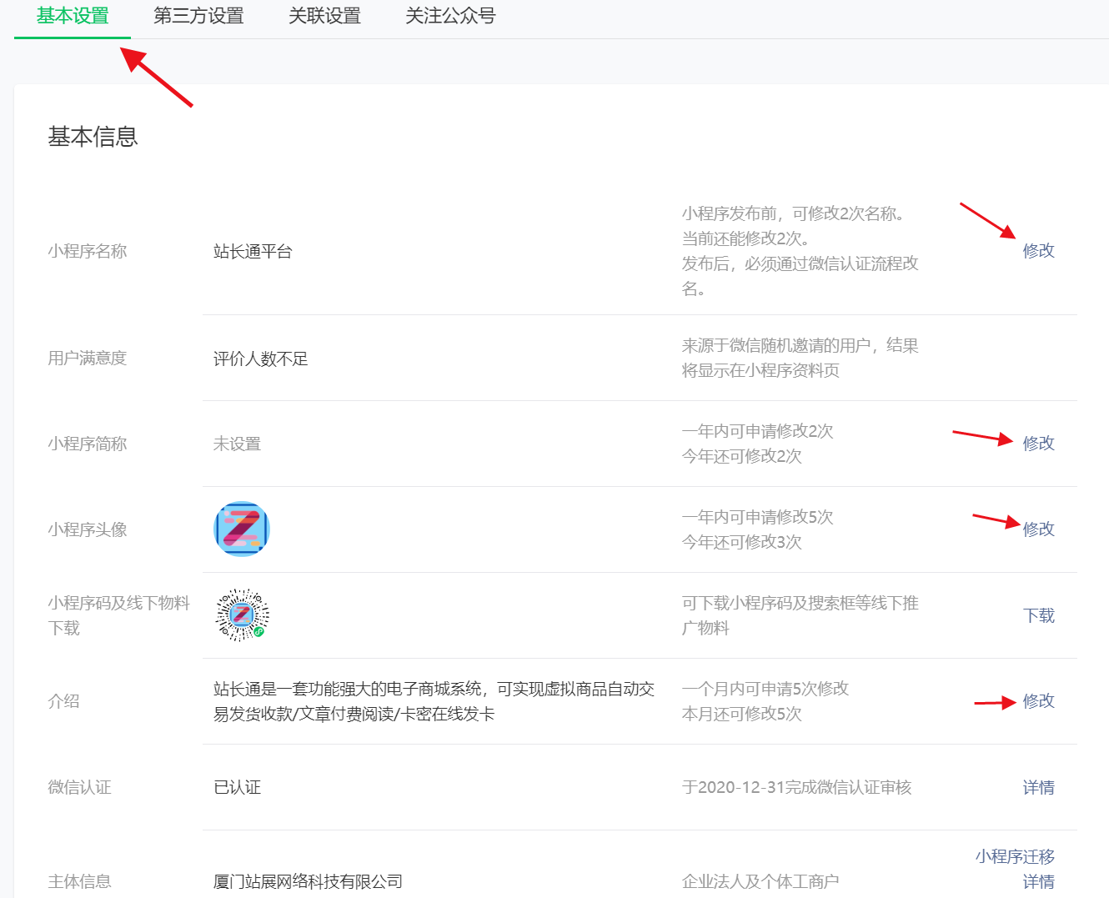Open 详情 for 主体信息
The image size is (1109, 898).
pos(1038,882)
